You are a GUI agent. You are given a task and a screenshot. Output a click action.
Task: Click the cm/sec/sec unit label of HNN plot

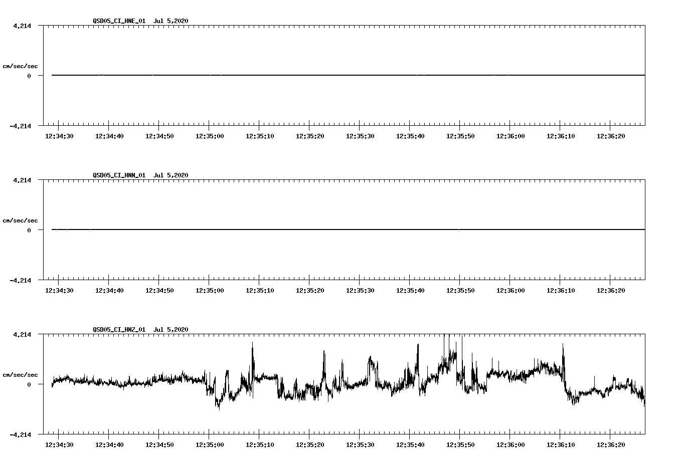[x=20, y=220]
